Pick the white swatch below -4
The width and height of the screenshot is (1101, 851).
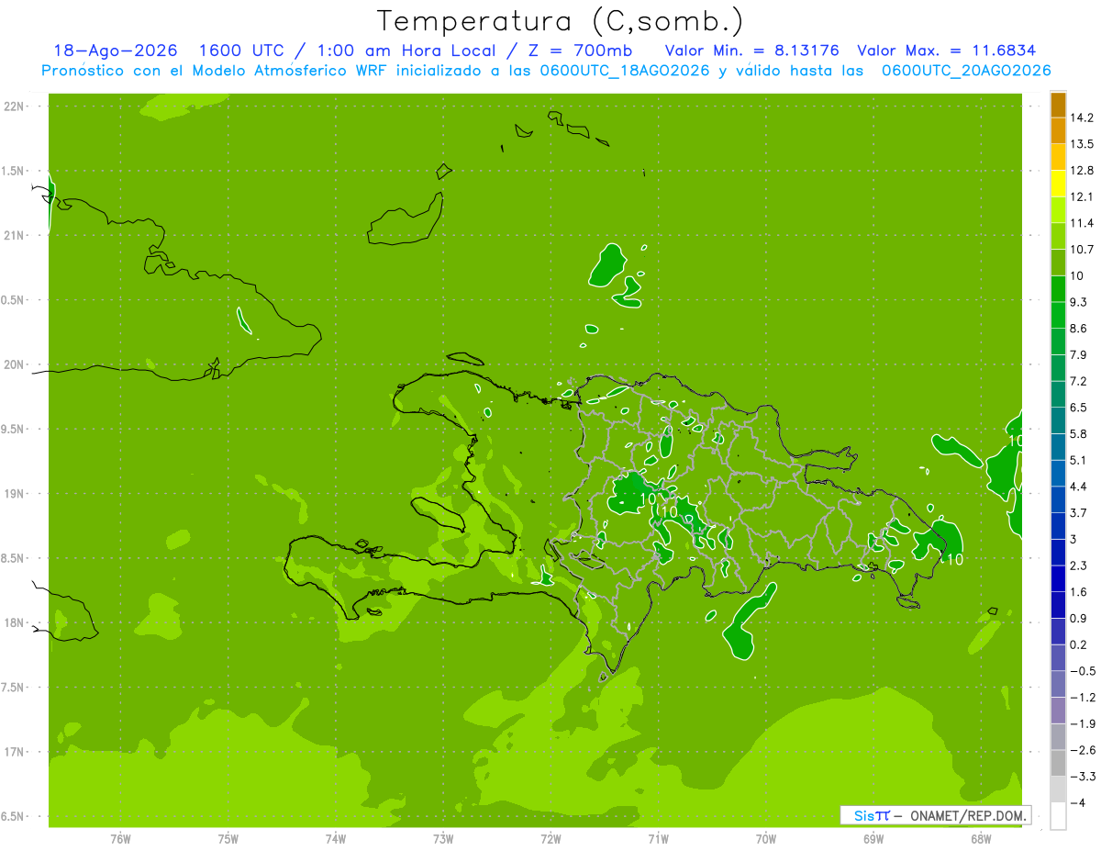coord(1058,816)
